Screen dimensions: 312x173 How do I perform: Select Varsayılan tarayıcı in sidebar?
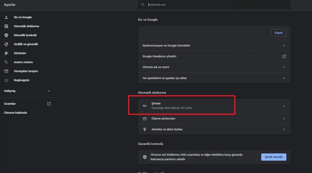[26, 71]
